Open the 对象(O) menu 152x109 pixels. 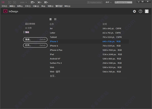coord(36,6)
